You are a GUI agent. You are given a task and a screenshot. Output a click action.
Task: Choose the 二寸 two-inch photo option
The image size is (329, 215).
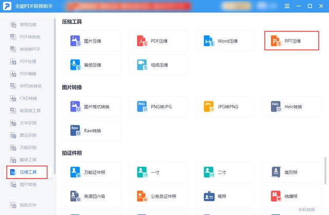pyautogui.click(x=225, y=172)
